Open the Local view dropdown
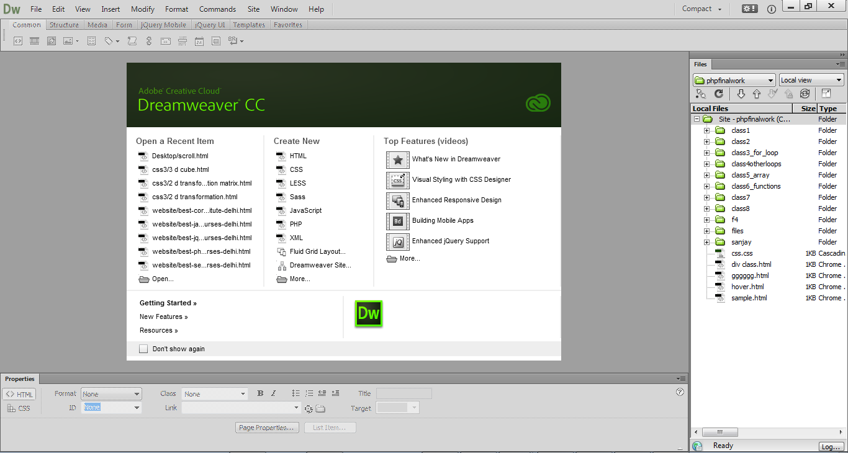Image resolution: width=848 pixels, height=453 pixels. [811, 80]
